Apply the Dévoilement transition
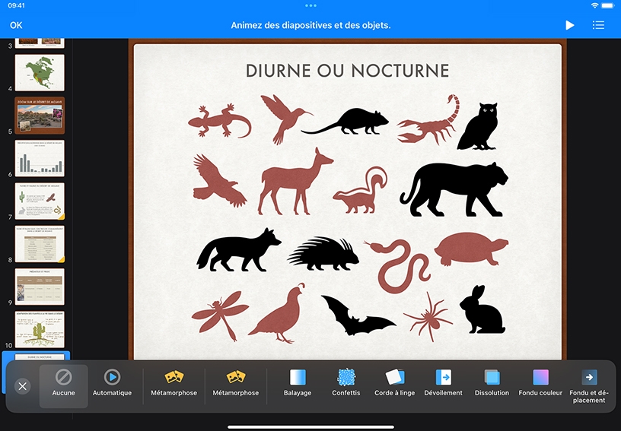Image resolution: width=621 pixels, height=431 pixels. (443, 382)
